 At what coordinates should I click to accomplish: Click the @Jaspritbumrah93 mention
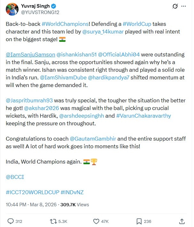[x=29, y=100]
